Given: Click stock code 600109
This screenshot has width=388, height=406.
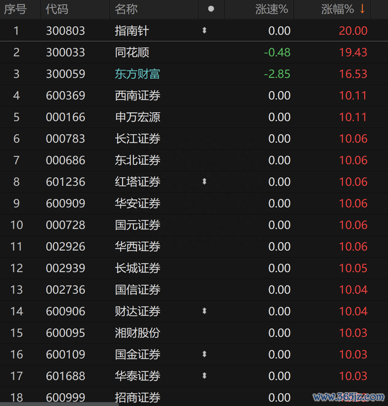Looking at the screenshot, I should pos(65,354).
